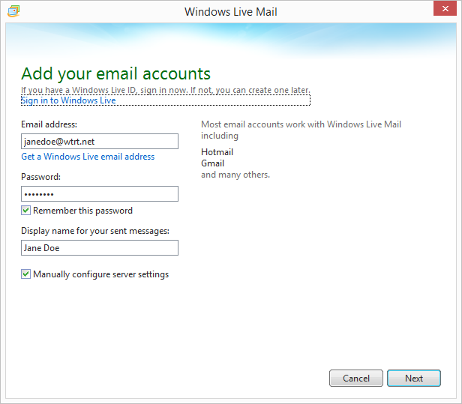Click the Windows Live ID instruction text
This screenshot has height=404, width=462.
coord(164,89)
